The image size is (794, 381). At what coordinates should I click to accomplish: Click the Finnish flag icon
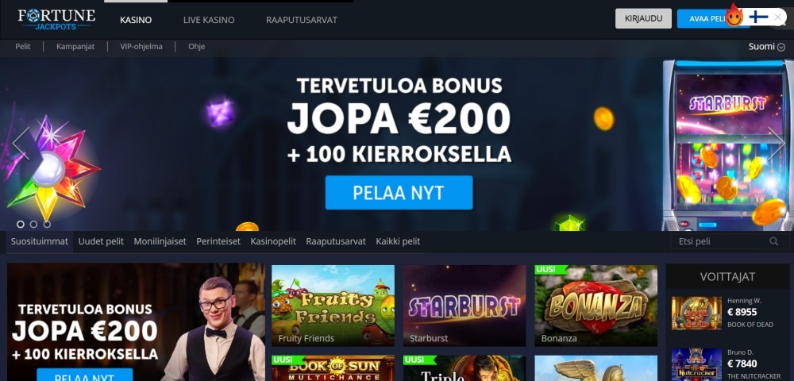click(x=758, y=17)
